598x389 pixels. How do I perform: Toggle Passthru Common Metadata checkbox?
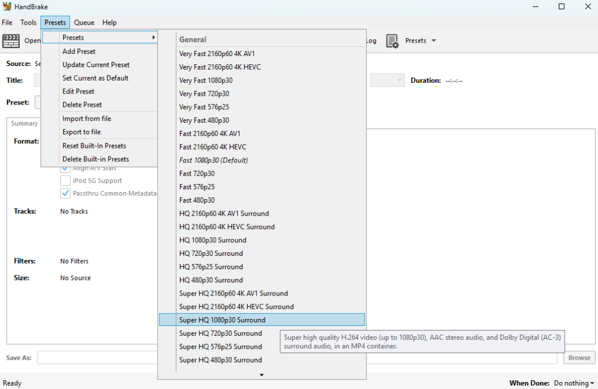tap(64, 193)
